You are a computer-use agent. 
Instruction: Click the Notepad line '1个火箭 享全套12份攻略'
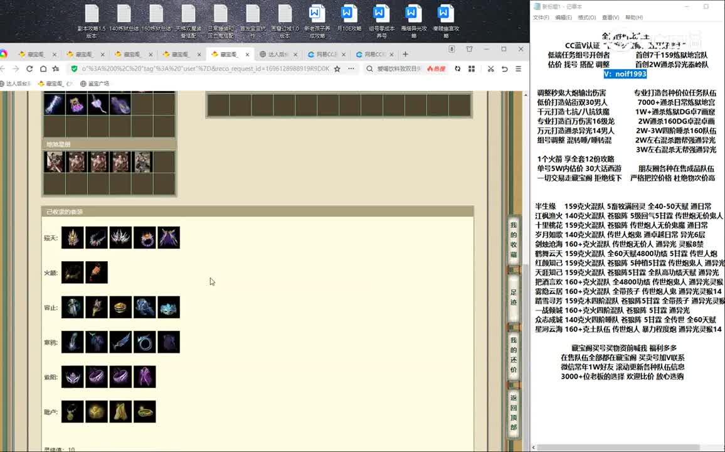point(576,159)
